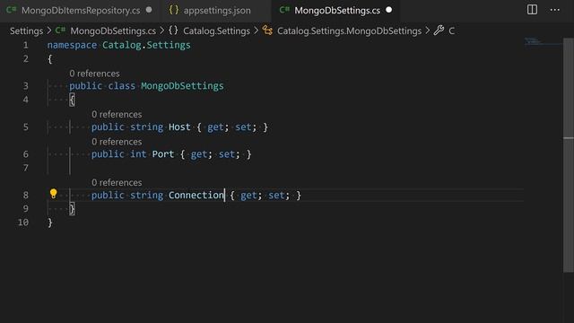Click the Port property name
Viewport: 574px width, 323px height.
[163, 154]
